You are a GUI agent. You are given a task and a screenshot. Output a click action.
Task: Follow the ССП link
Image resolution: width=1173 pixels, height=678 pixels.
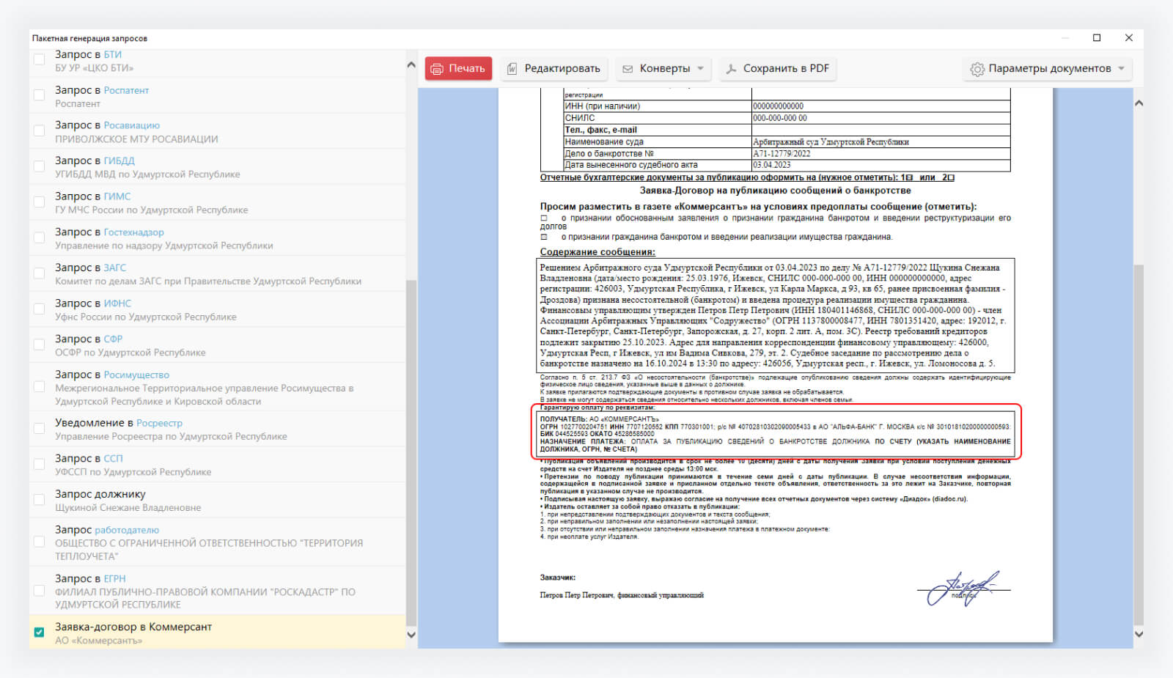tap(113, 458)
